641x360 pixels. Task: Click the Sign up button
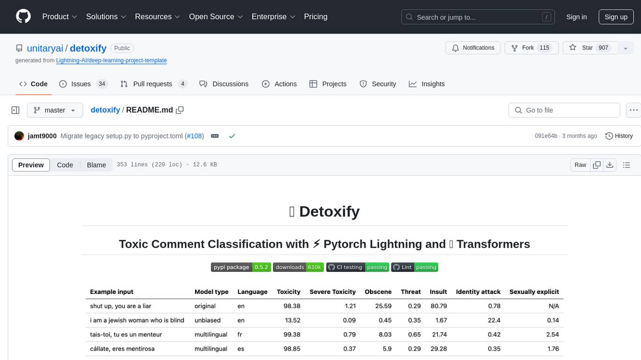pyautogui.click(x=616, y=17)
